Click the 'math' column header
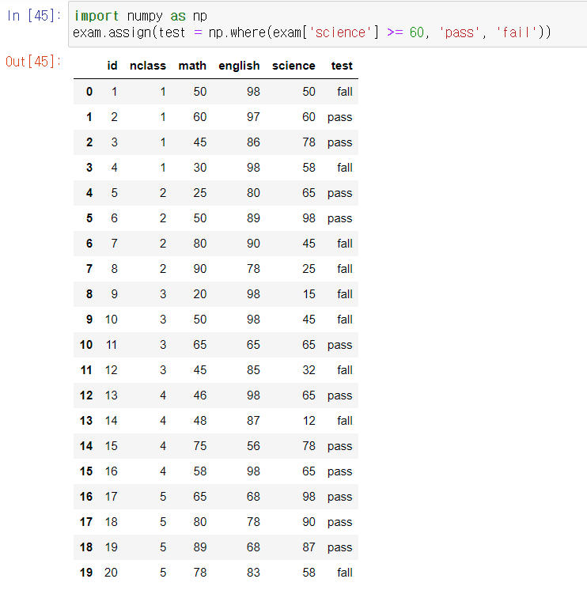Viewport: 587px width, 594px height. click(192, 66)
